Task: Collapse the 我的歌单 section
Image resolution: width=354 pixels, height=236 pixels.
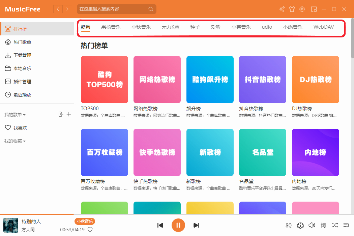Action: [x=15, y=115]
